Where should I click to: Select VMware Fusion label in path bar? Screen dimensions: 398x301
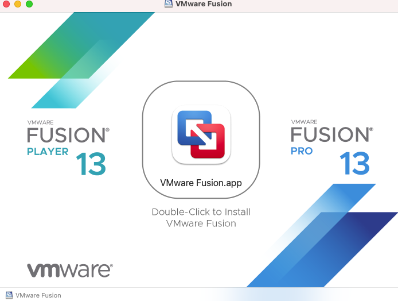[x=38, y=295]
